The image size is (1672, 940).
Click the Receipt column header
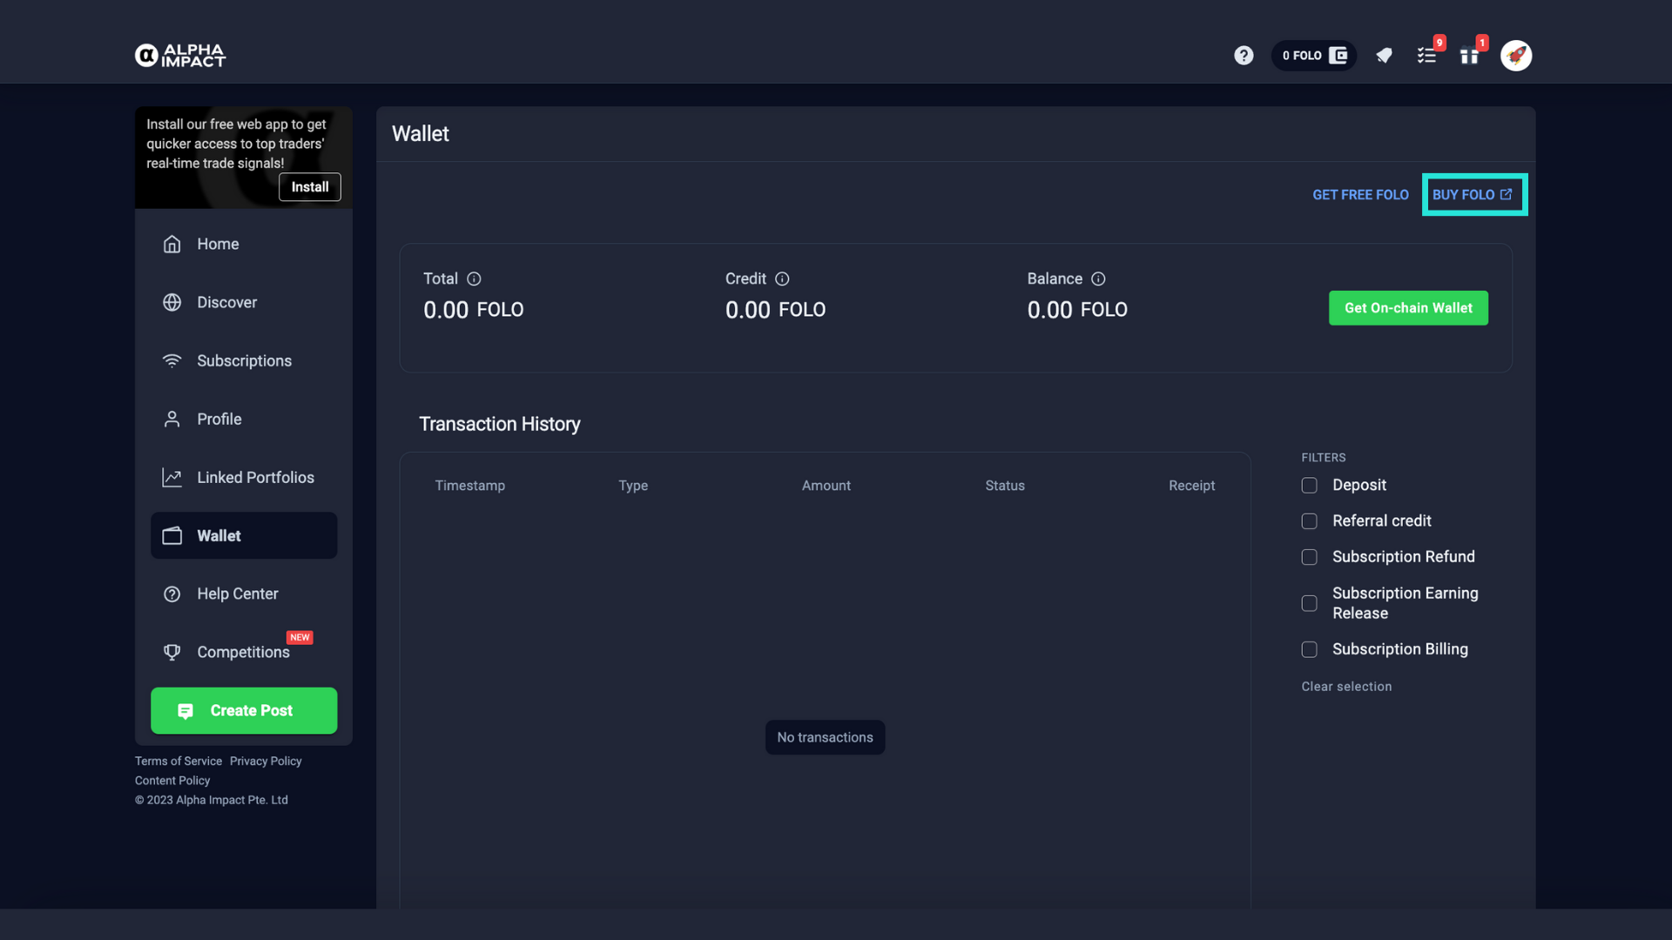1191,486
